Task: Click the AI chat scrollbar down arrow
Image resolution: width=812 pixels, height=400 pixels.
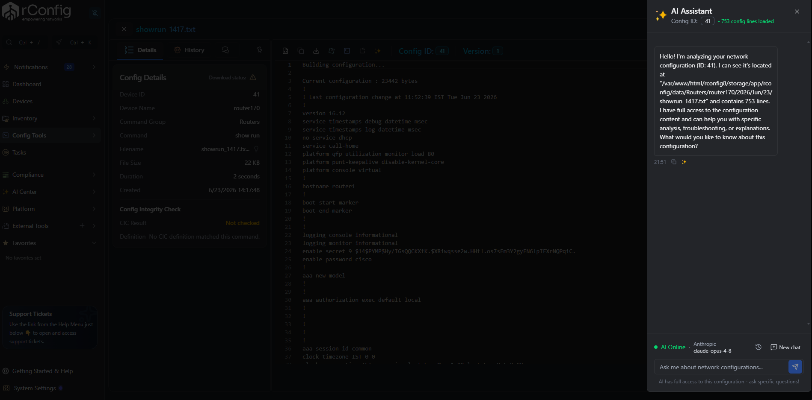Action: (808, 324)
